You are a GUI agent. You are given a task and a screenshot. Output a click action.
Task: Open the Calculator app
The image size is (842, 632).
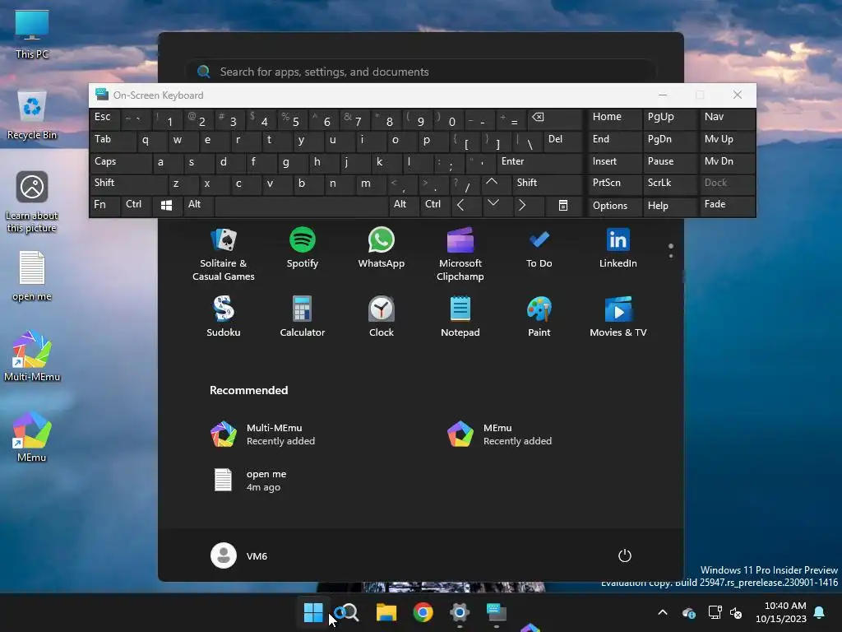pyautogui.click(x=303, y=317)
